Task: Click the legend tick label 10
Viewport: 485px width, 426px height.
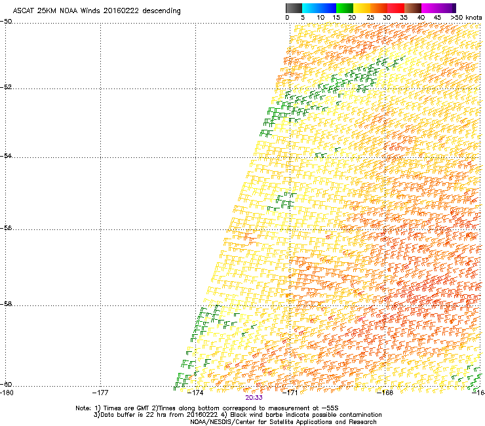Action: point(320,18)
